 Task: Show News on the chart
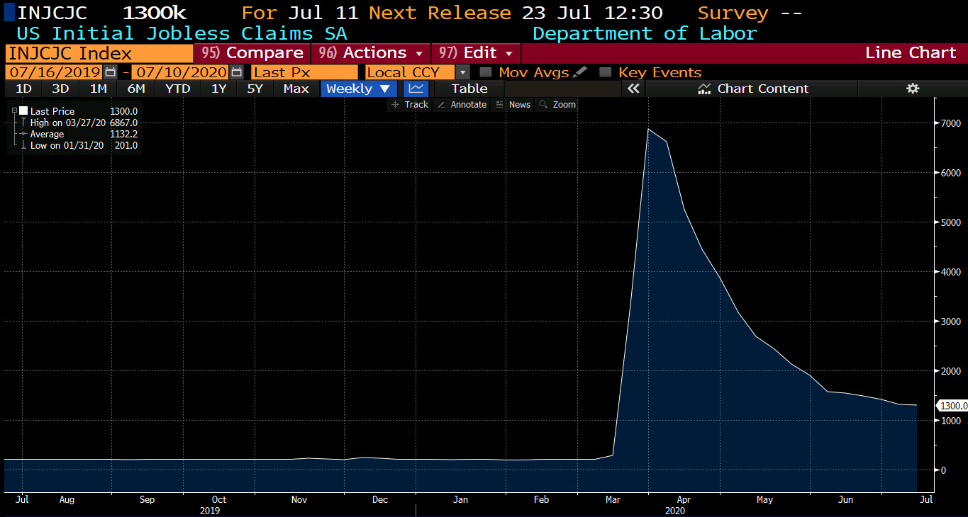pyautogui.click(x=513, y=105)
